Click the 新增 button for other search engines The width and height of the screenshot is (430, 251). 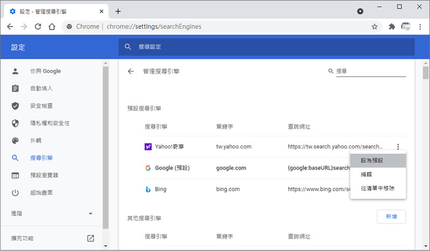tap(391, 217)
